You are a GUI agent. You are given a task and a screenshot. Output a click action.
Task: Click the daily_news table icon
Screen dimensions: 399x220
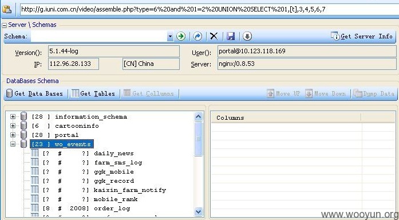(x=34, y=154)
